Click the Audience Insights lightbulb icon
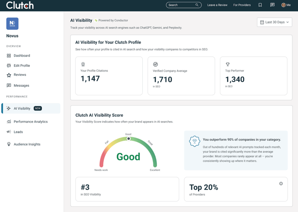This screenshot has height=212, width=298. [9, 144]
